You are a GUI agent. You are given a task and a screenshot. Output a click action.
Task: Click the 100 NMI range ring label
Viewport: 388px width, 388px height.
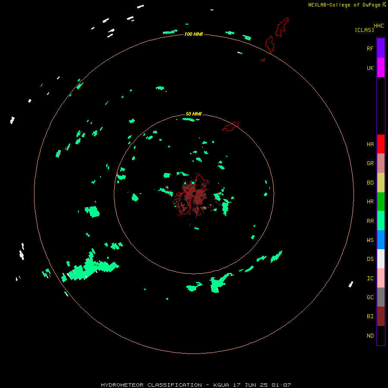click(194, 34)
